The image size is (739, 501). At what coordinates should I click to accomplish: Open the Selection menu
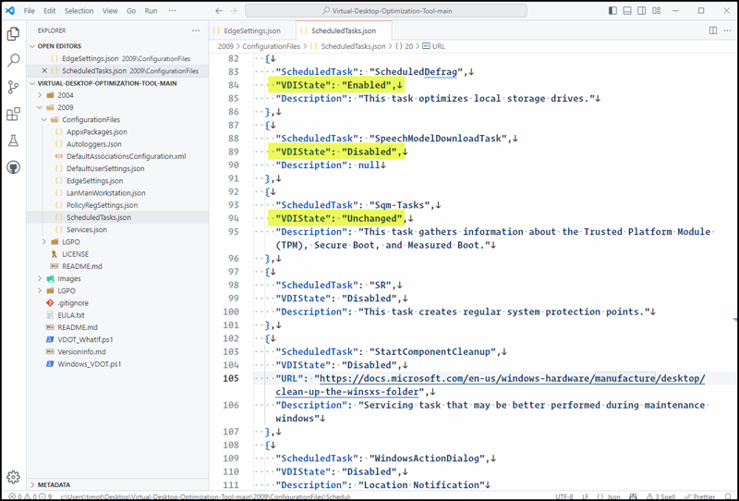(x=79, y=11)
